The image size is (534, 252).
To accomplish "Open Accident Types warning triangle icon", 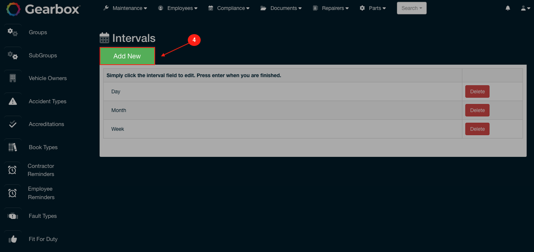I will [x=12, y=101].
